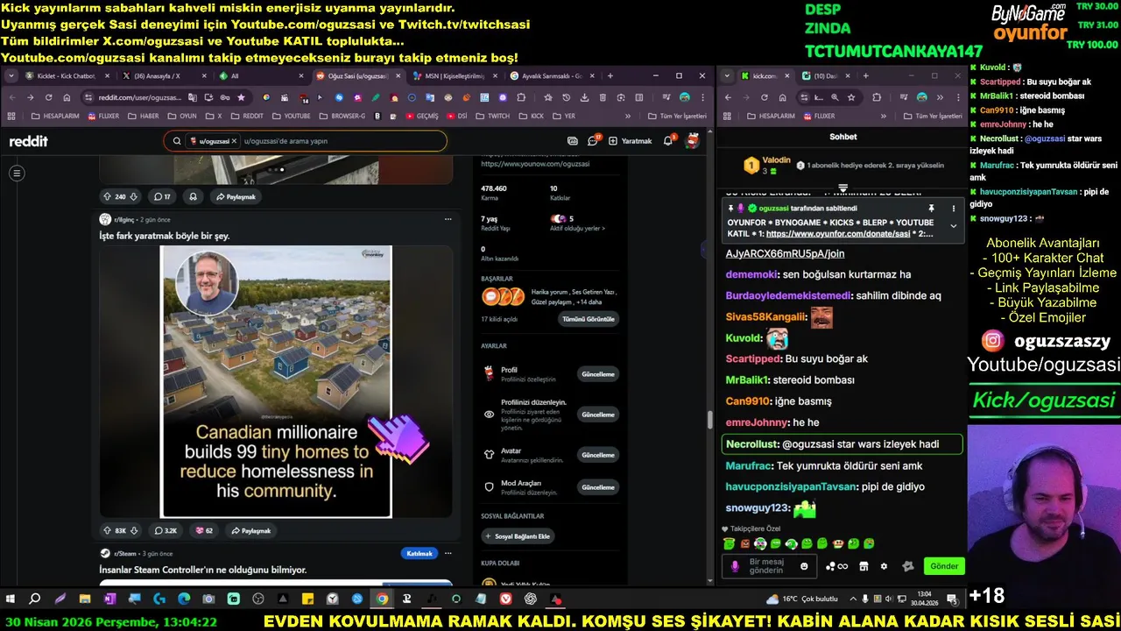
Task: Switch to the MSN browser tab
Action: click(454, 76)
